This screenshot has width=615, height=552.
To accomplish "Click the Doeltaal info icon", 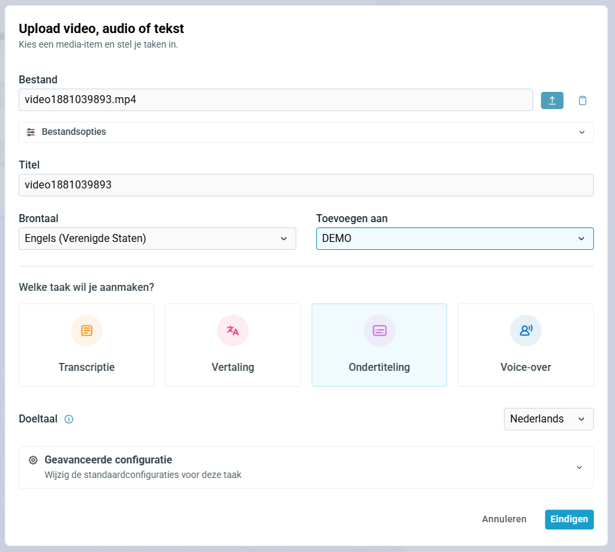I will pos(69,419).
